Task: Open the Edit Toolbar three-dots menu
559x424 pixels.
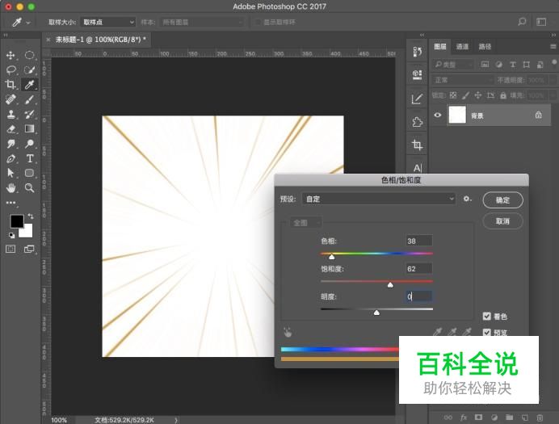Action: [x=11, y=203]
